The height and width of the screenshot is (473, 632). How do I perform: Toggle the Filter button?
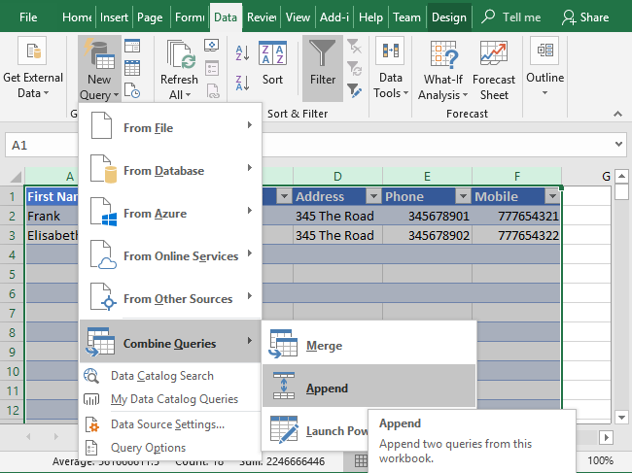323,68
